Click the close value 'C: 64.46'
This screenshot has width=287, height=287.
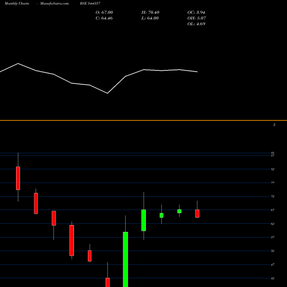click(x=104, y=18)
